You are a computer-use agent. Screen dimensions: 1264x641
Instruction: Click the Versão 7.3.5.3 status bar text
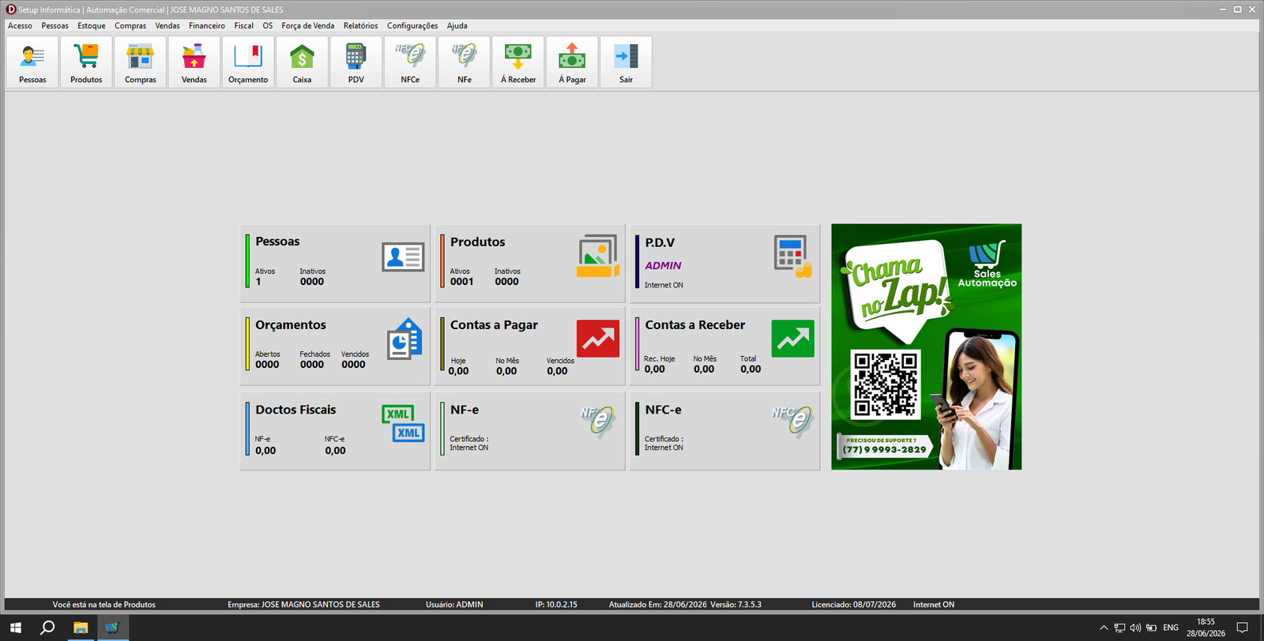pos(735,605)
